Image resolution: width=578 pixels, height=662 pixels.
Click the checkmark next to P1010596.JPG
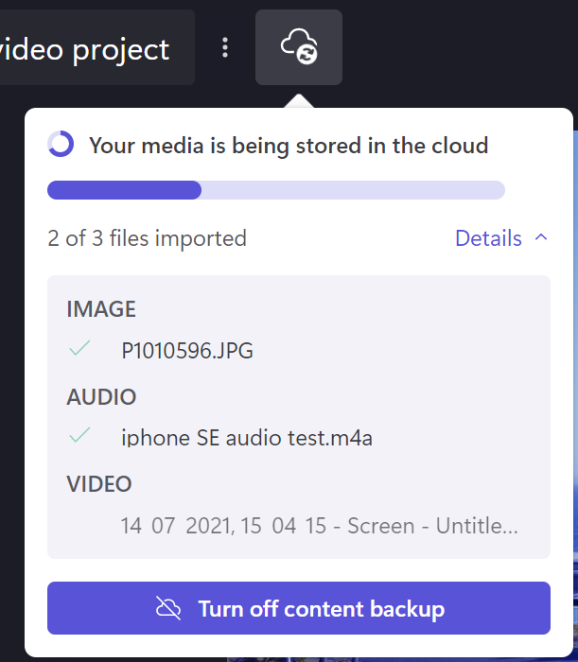coord(79,348)
